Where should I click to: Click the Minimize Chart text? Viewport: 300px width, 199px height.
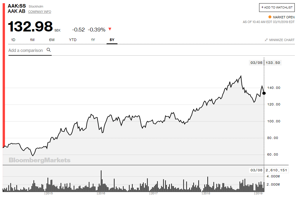282,40
